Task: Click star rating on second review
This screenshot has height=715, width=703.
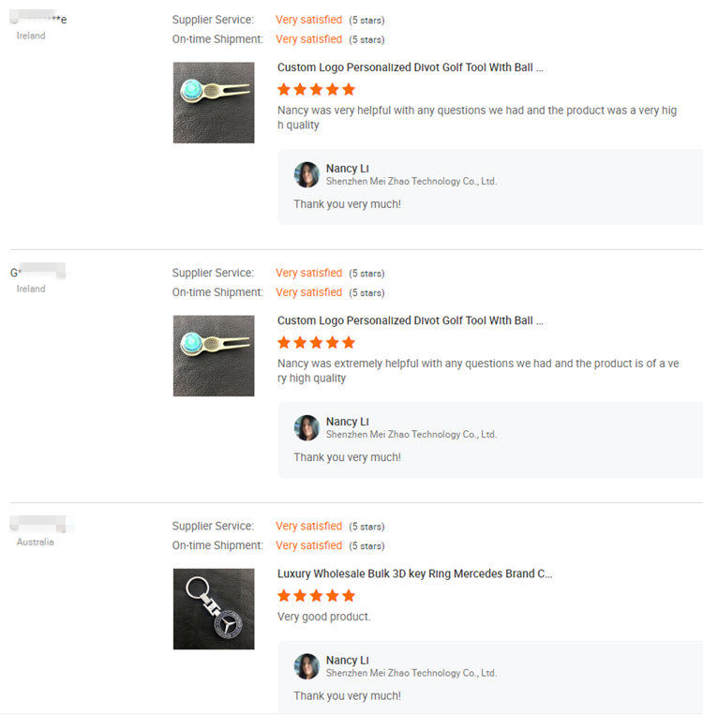Action: click(x=316, y=342)
